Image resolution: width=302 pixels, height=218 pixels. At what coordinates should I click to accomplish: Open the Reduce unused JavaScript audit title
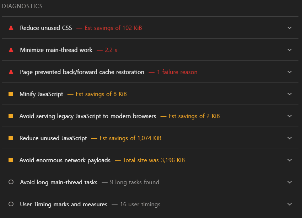point(53,138)
